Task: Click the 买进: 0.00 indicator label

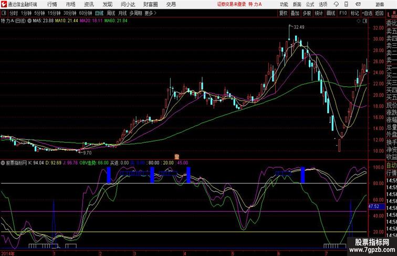Action: 119,163
